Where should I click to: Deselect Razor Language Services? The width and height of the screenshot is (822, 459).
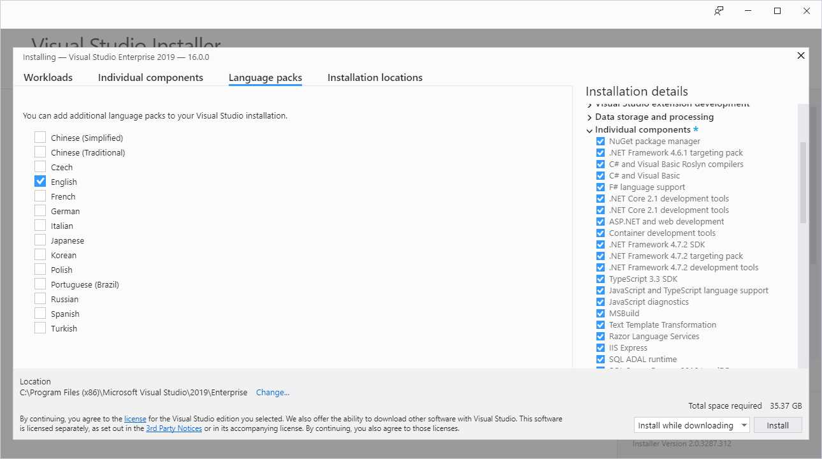point(600,337)
